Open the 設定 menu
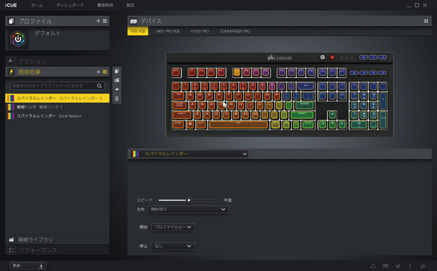This screenshot has width=437, height=271. [x=131, y=5]
